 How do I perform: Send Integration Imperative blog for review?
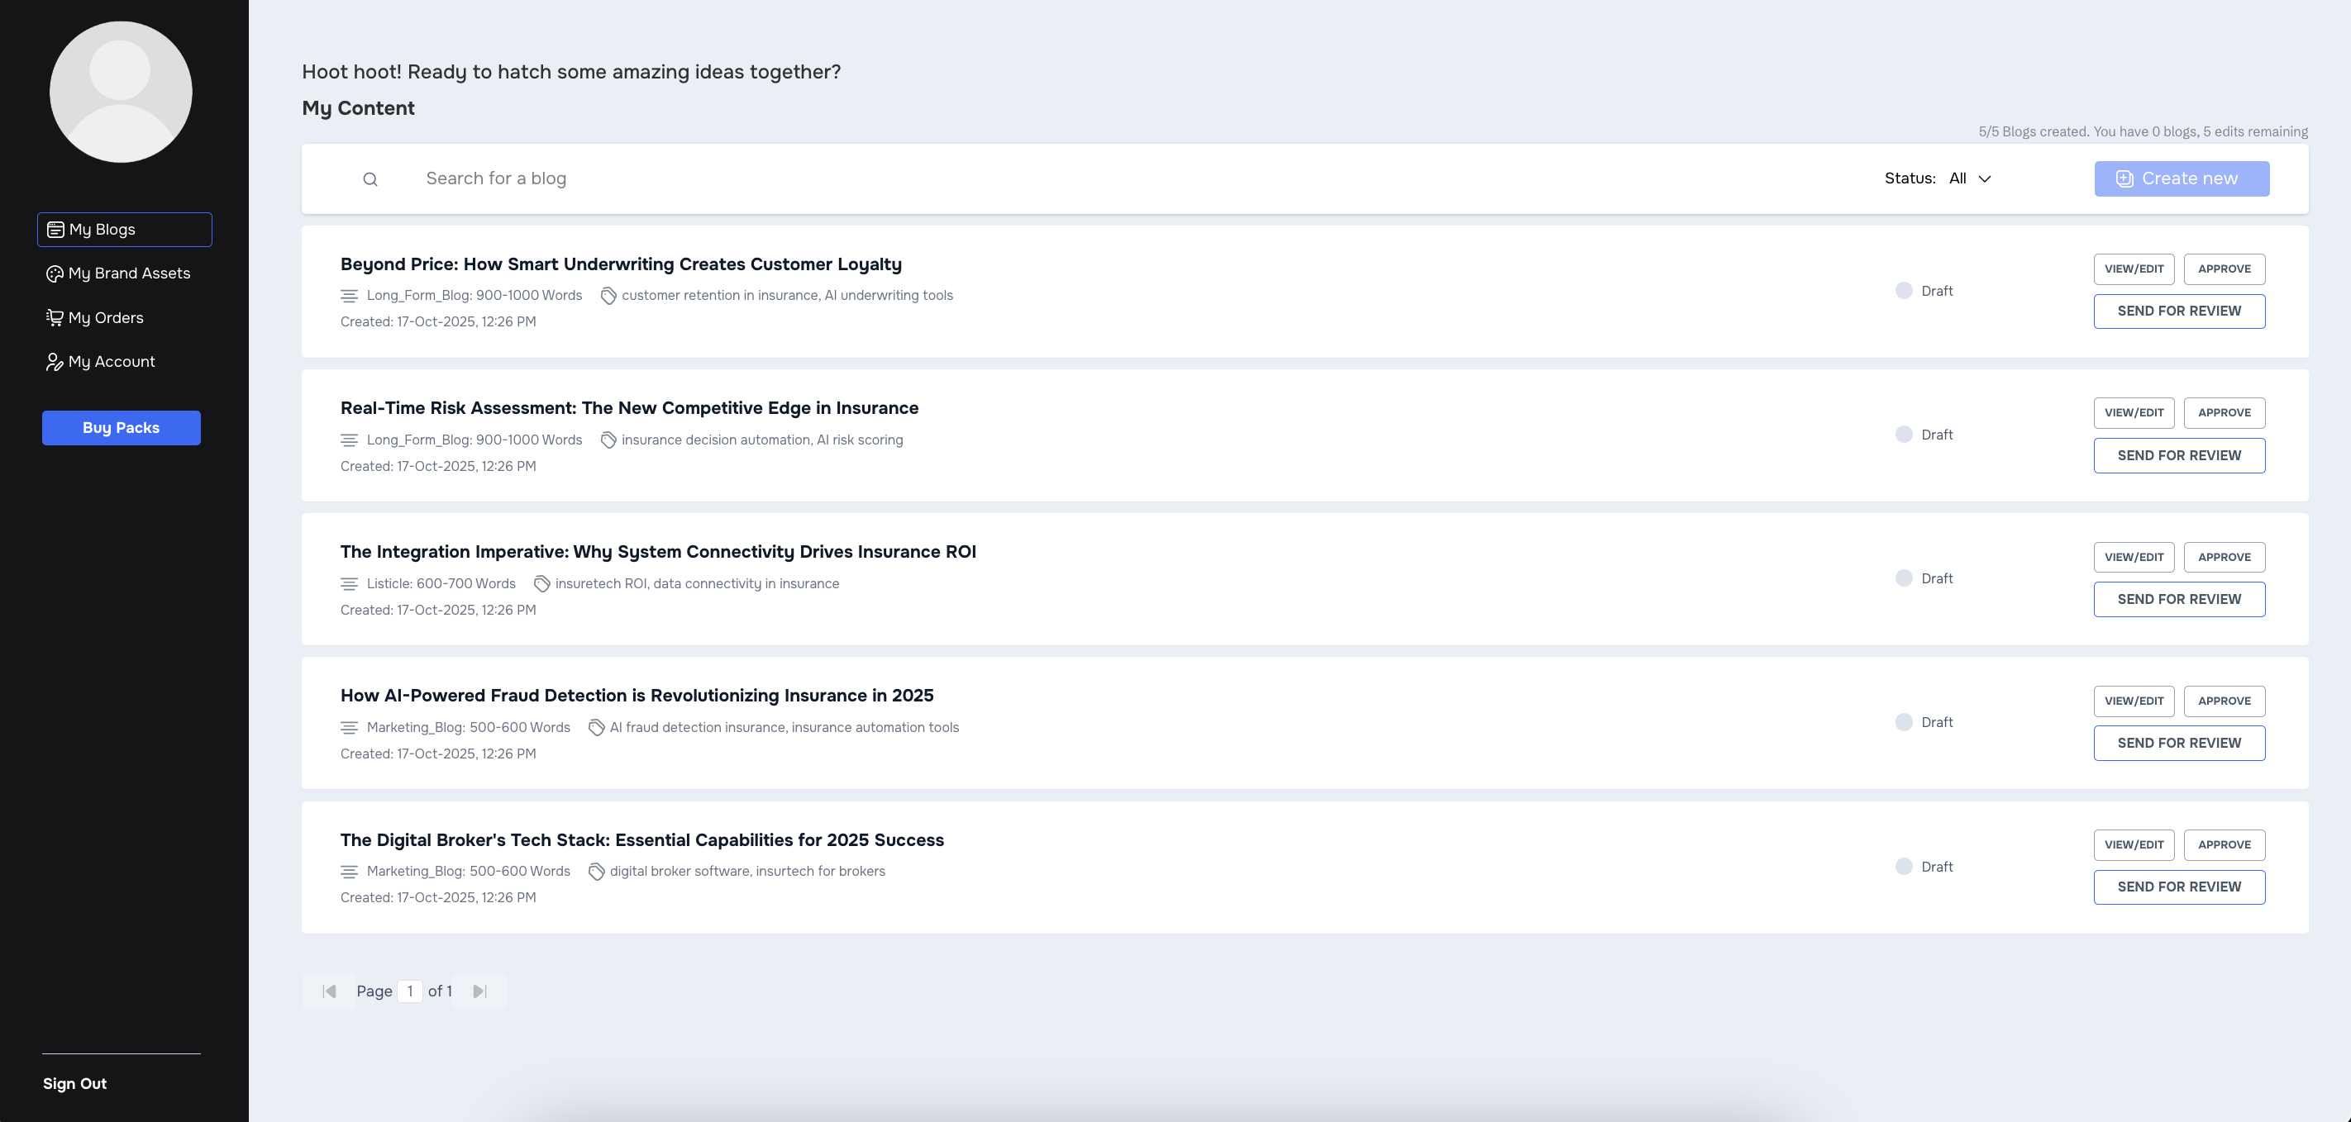tap(2178, 599)
